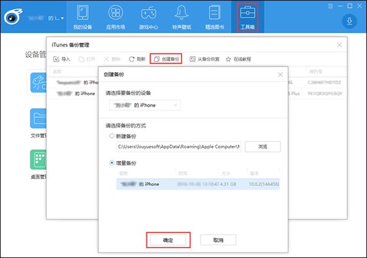
Task: Select the 新建备份 radio button
Action: 112,136
